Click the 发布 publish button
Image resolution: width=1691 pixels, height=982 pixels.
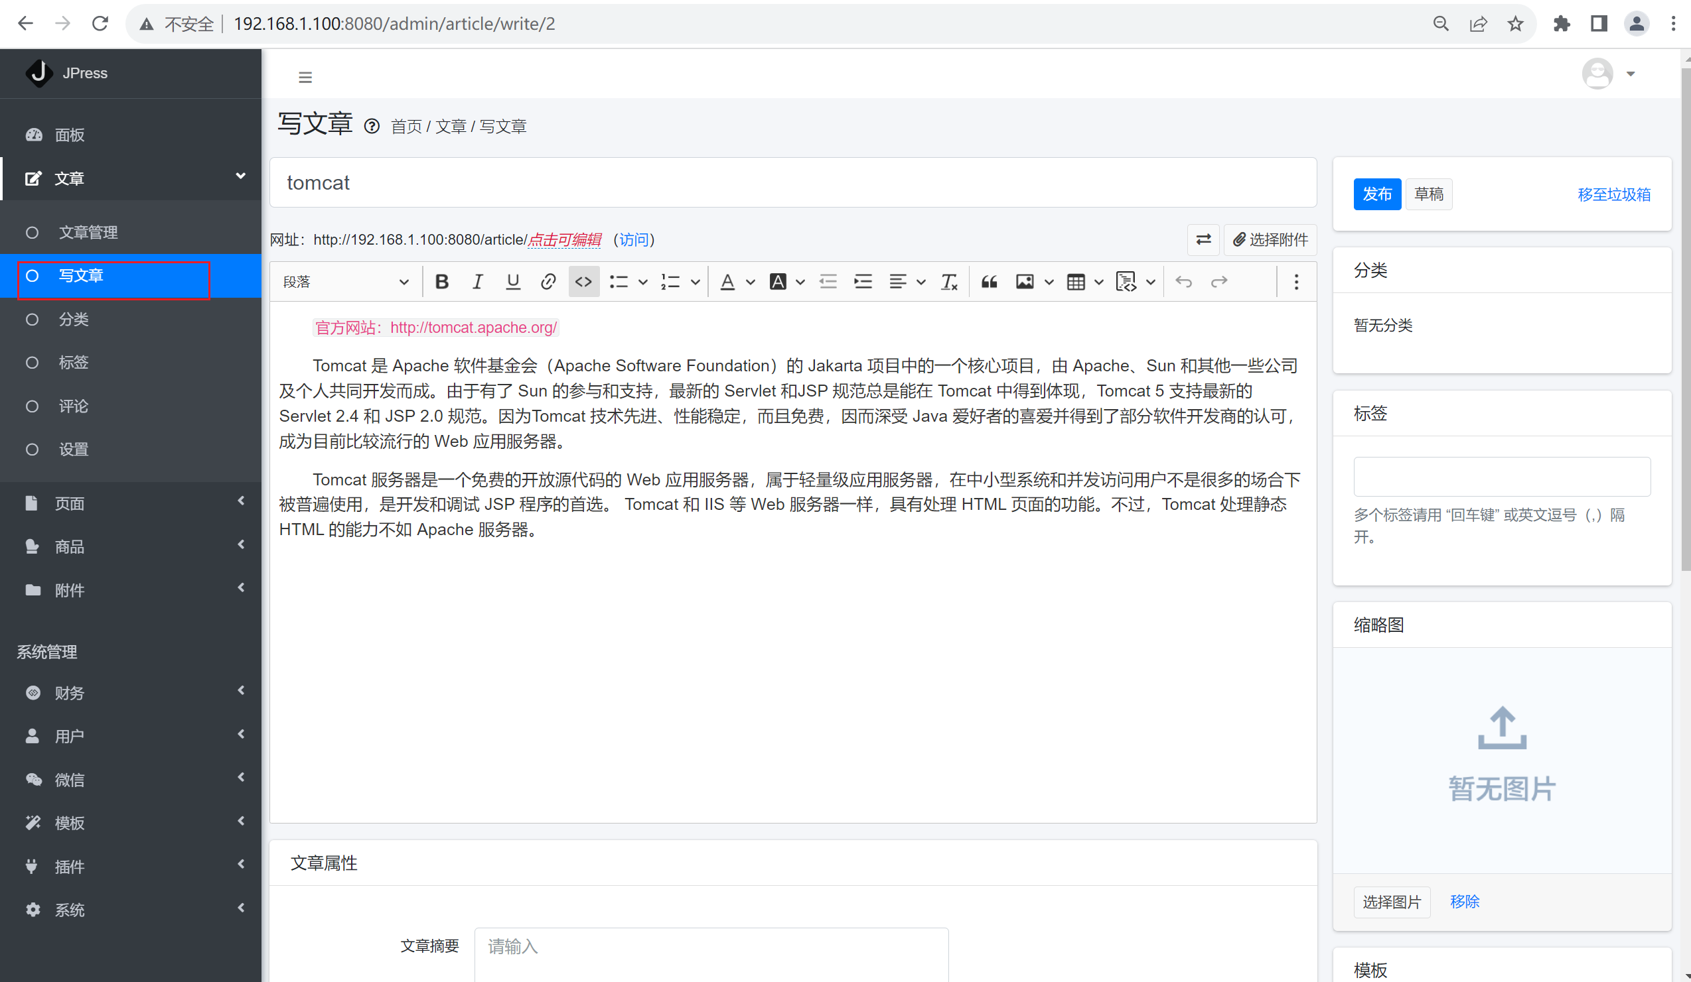[1377, 194]
